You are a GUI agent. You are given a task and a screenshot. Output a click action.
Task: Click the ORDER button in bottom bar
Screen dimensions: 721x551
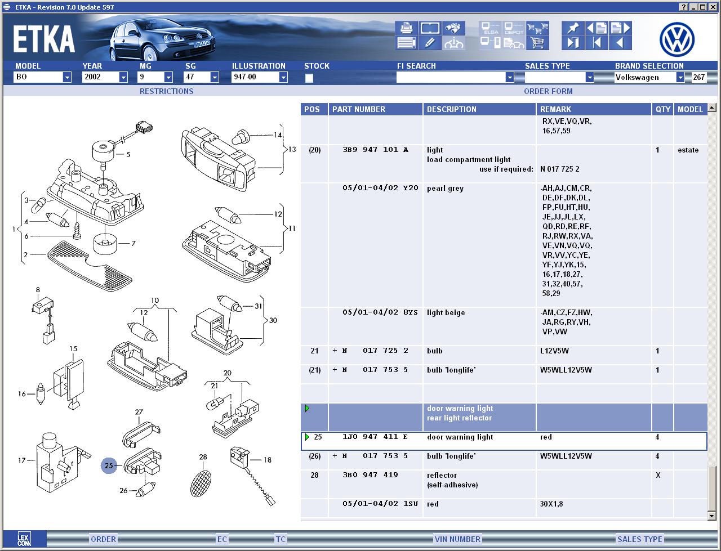pyautogui.click(x=104, y=539)
